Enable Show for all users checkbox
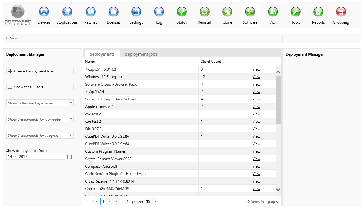Viewport: 363px width, 208px height. click(10, 87)
